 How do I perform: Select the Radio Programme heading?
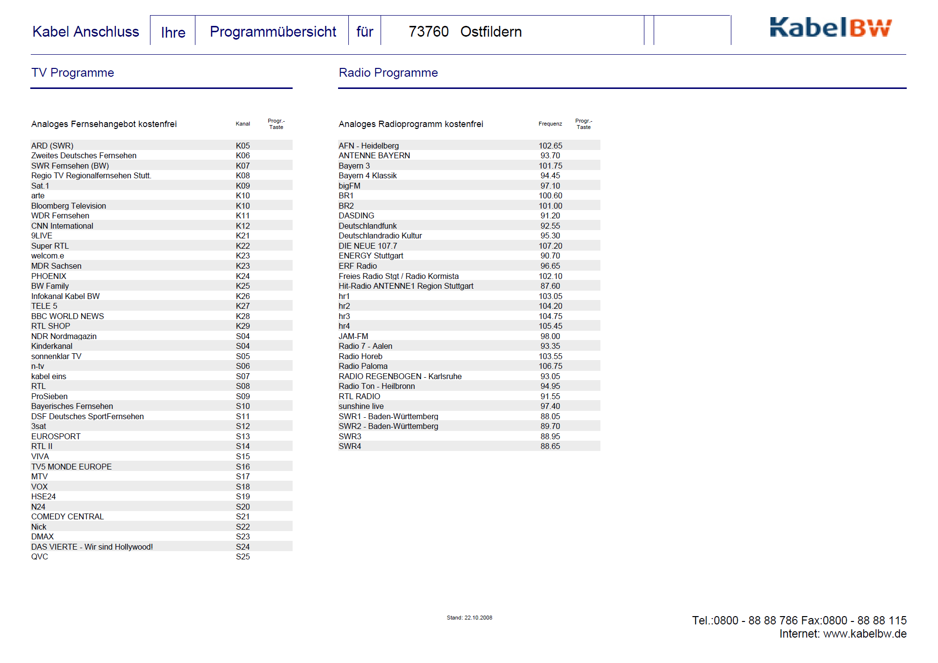point(388,73)
